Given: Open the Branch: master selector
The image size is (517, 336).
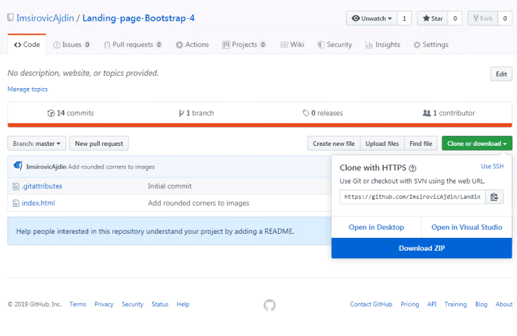Looking at the screenshot, I should [36, 144].
